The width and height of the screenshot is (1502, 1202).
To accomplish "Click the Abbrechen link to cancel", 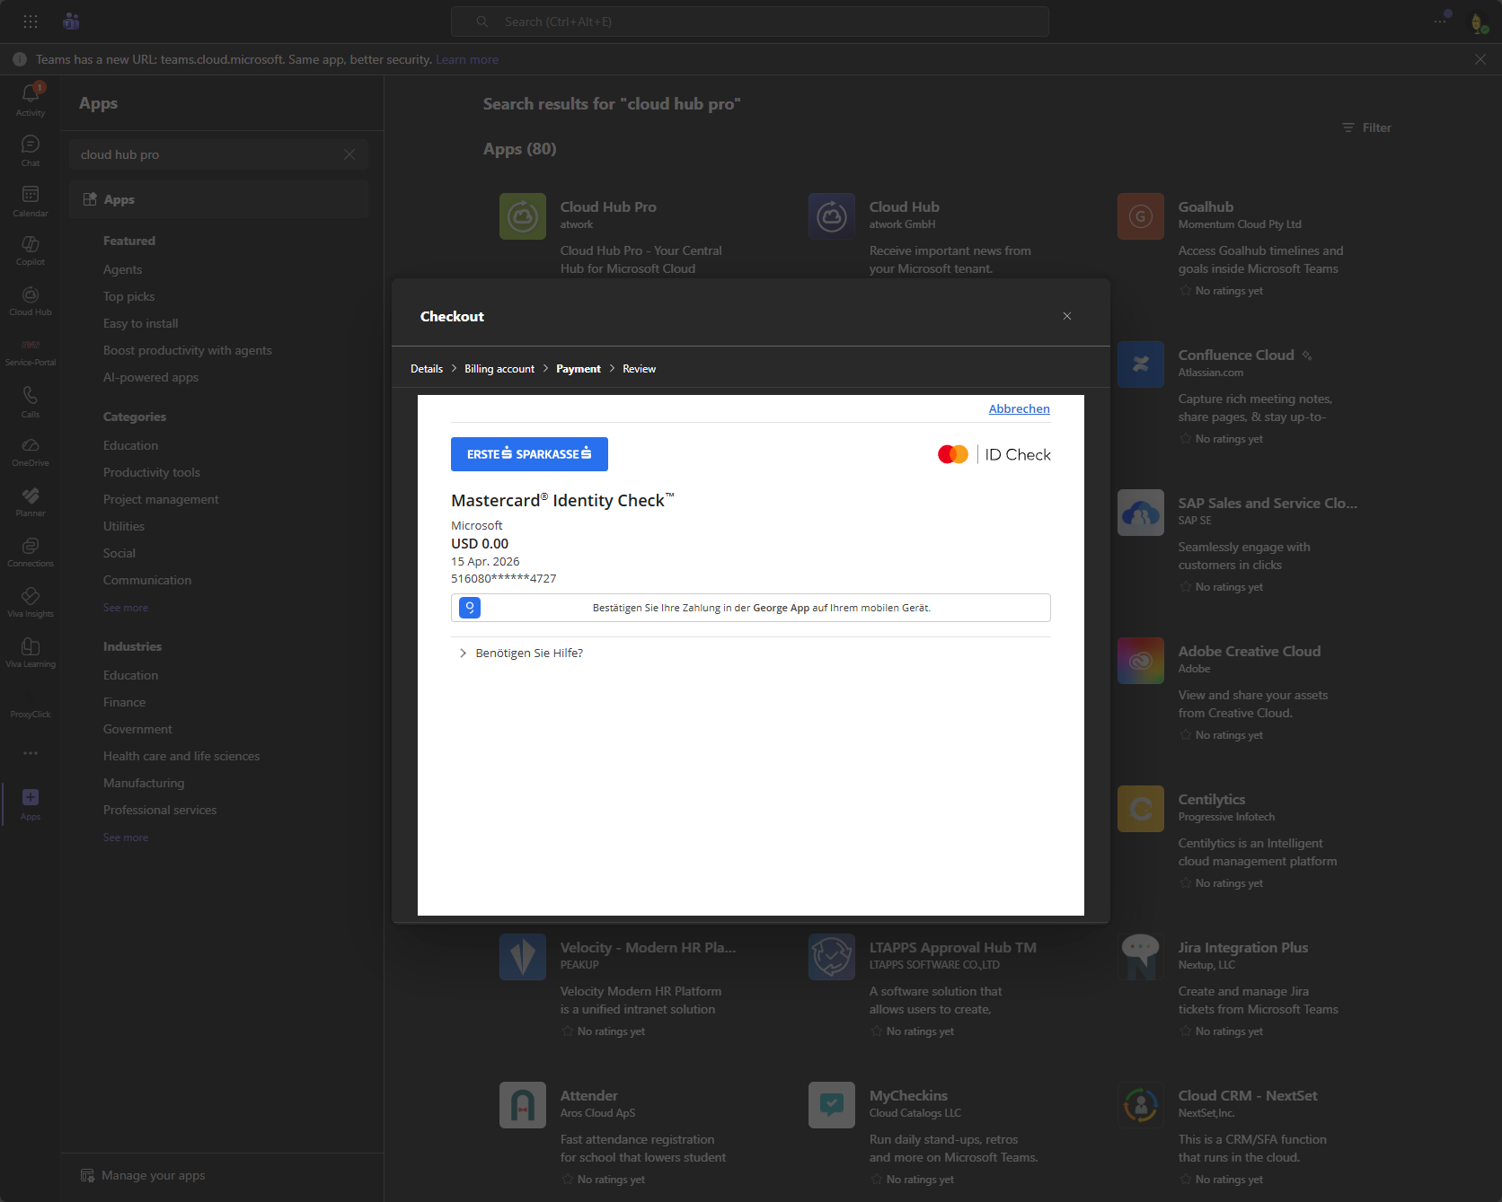I will coord(1020,408).
